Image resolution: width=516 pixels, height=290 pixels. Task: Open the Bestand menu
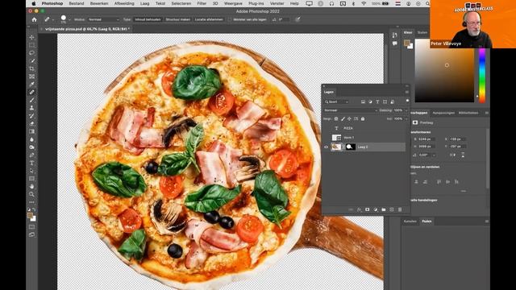tap(77, 3)
